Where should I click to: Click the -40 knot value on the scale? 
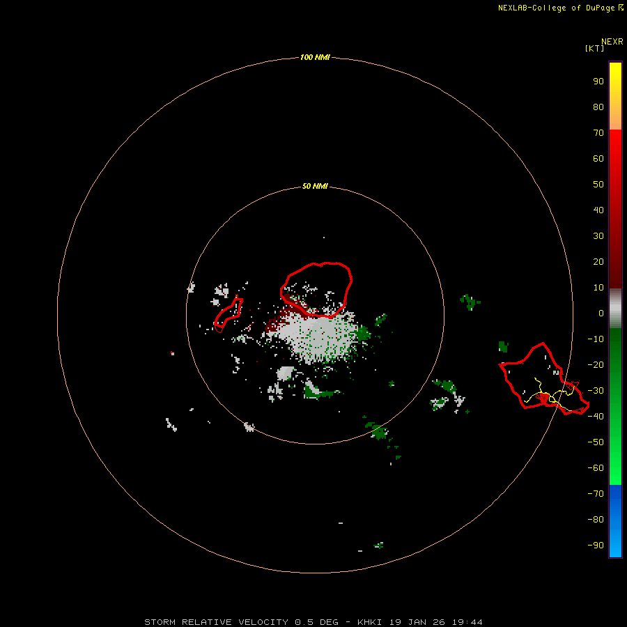(x=596, y=417)
